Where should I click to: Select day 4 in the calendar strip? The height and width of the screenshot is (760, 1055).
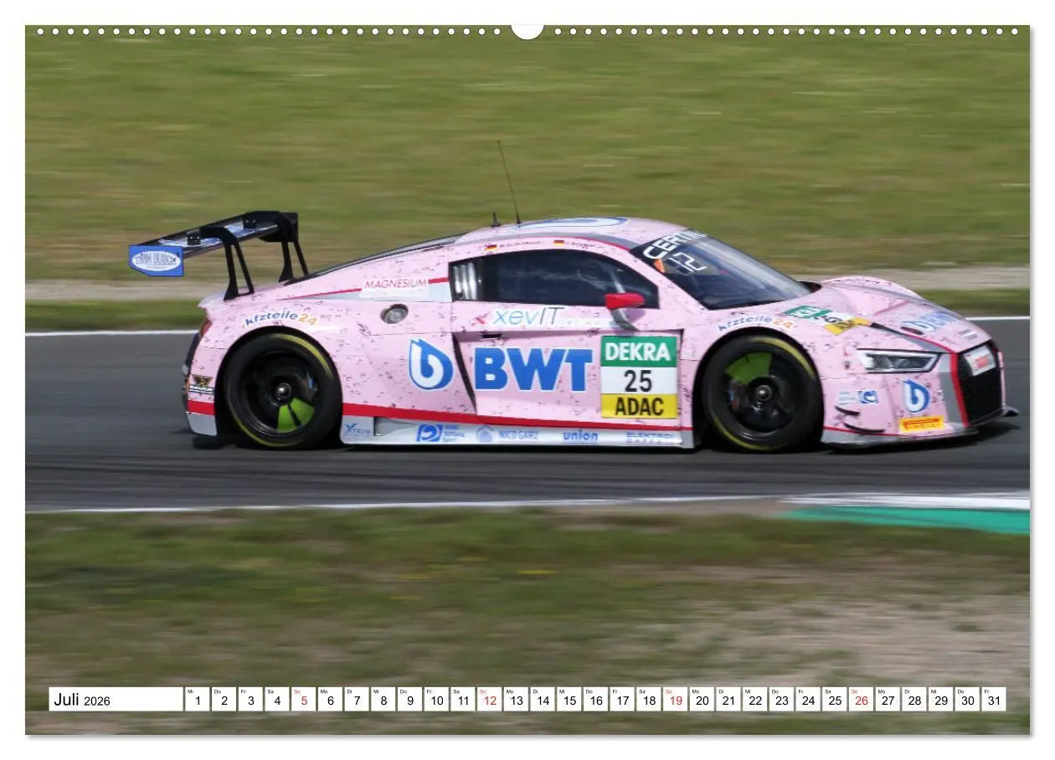[x=277, y=700]
